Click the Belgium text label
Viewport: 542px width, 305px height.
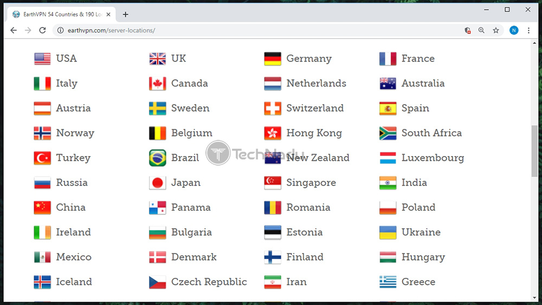(x=192, y=133)
